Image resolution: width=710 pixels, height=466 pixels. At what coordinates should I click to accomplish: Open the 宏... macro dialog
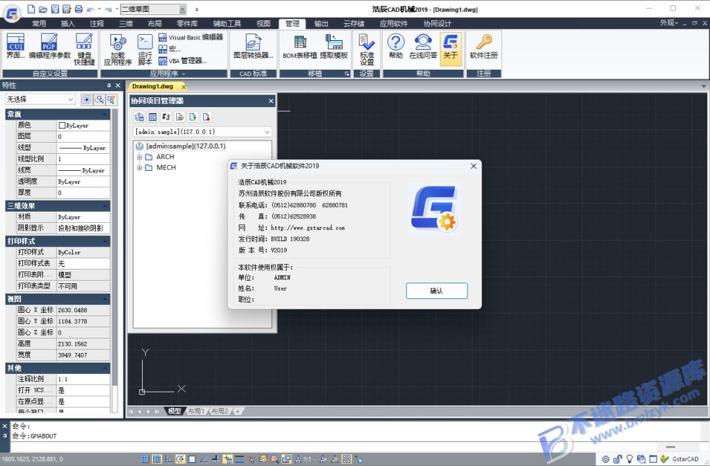(170, 49)
